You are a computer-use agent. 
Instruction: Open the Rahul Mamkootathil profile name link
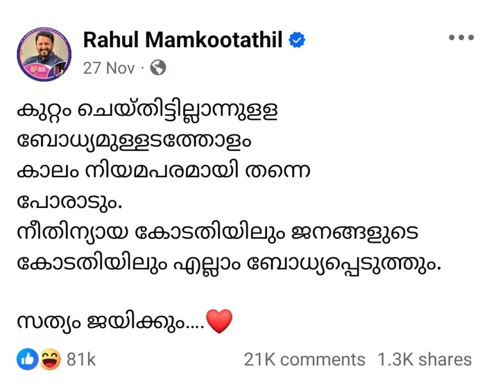point(183,41)
